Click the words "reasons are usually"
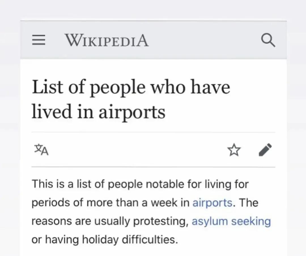The image size is (306, 256). (x=80, y=221)
